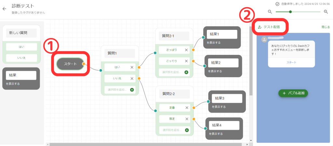
Task: Click plus icon to add choice in 質問1
Action: tap(132, 90)
